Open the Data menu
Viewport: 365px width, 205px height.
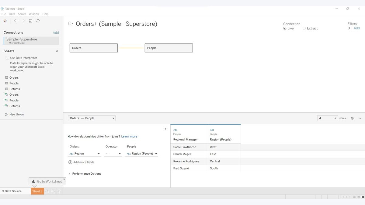tap(12, 14)
